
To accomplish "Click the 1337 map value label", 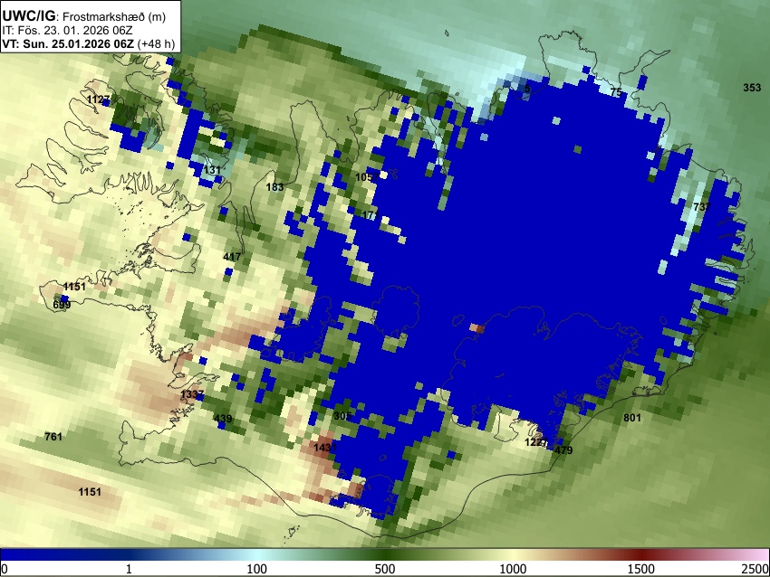I will [x=192, y=394].
